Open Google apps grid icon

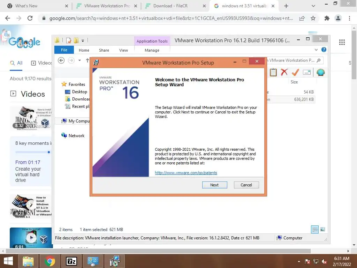pos(342,42)
